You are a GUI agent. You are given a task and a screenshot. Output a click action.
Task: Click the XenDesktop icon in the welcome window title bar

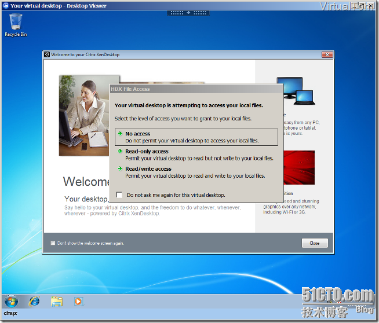click(x=47, y=54)
